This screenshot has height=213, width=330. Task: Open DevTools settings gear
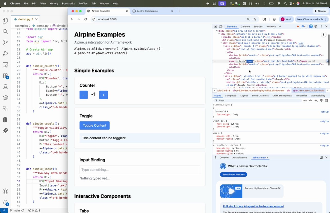[x=316, y=27]
